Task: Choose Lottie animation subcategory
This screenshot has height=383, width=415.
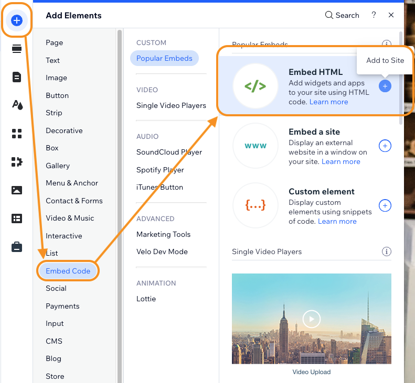Action: 146,299
